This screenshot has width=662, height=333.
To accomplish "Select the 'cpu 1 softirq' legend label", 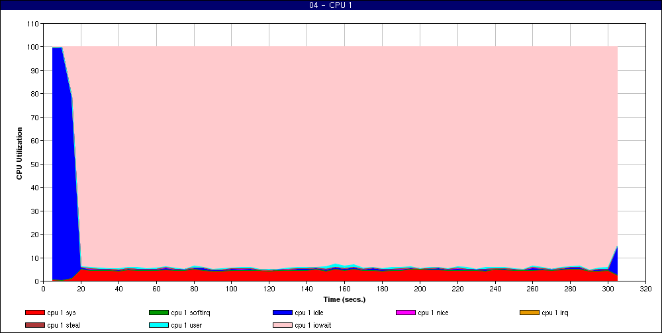I will [x=191, y=313].
